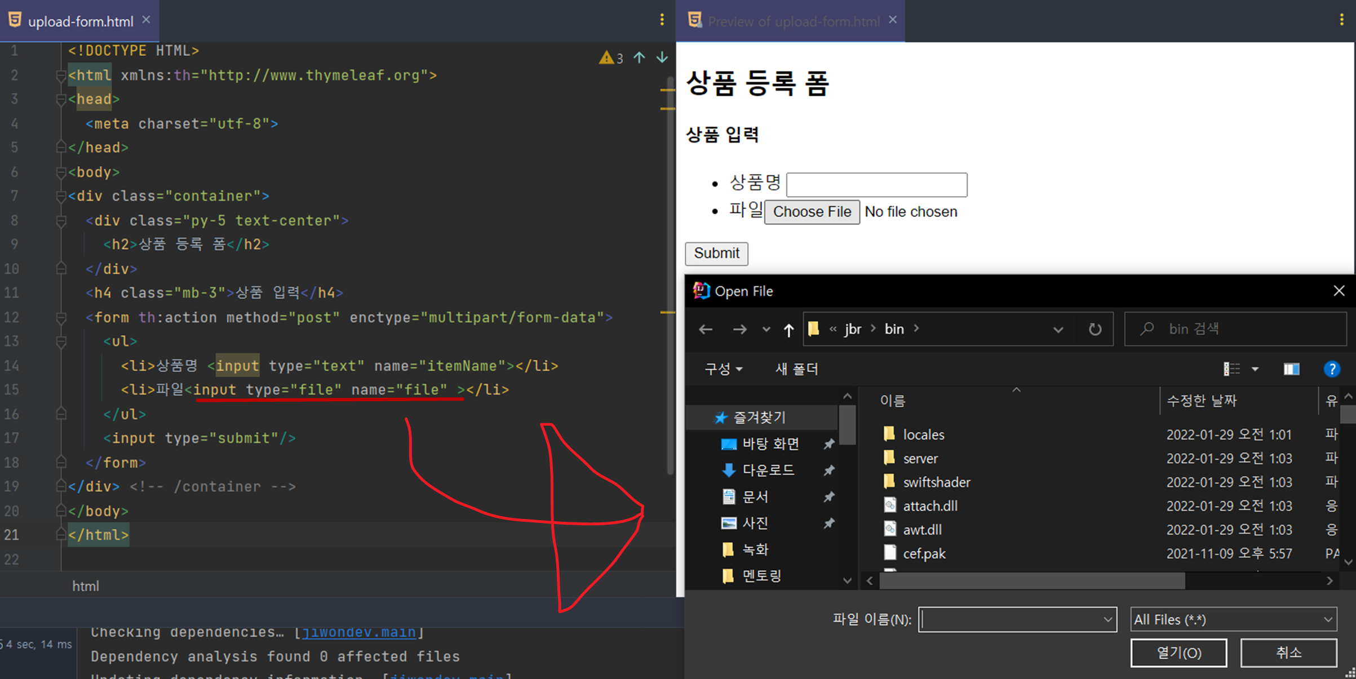The height and width of the screenshot is (679, 1356).
Task: Fold the head tag code block
Action: click(61, 100)
